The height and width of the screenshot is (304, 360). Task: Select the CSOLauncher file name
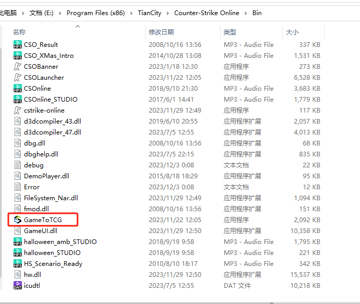pyautogui.click(x=44, y=77)
